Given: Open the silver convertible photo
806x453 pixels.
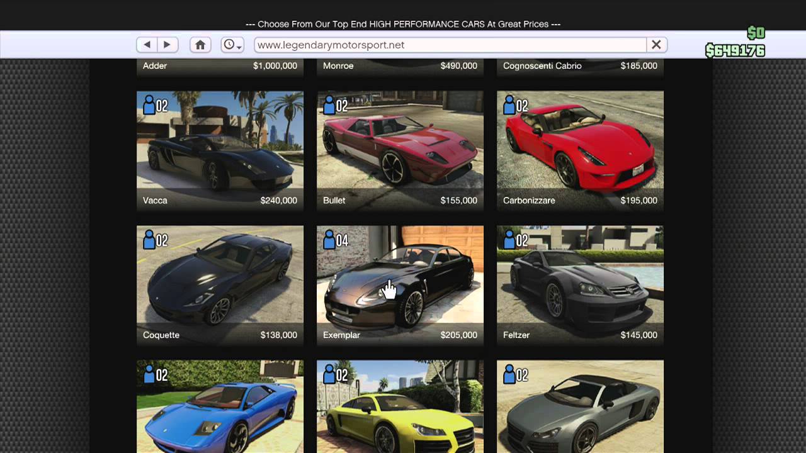Looking at the screenshot, I should pyautogui.click(x=580, y=406).
